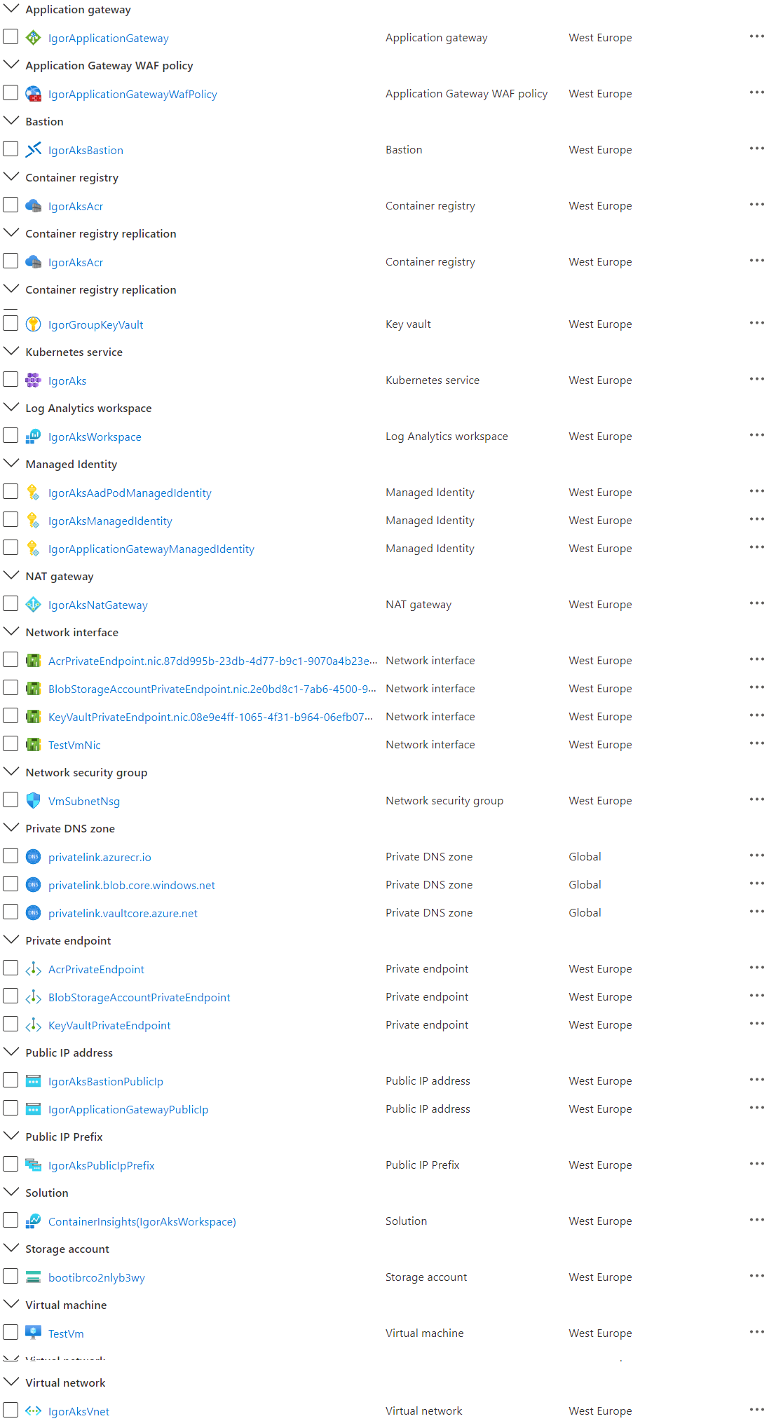Open the ellipsis menu for IgorAks row
This screenshot has height=1421, width=769.
(756, 379)
